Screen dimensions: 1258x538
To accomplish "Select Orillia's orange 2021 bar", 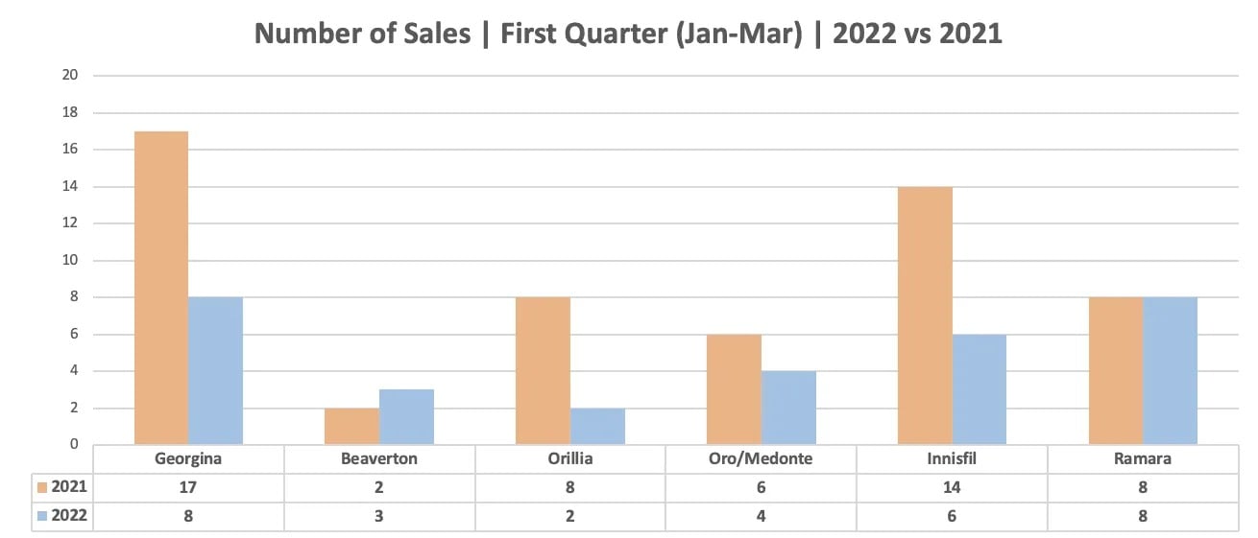I will pos(544,370).
